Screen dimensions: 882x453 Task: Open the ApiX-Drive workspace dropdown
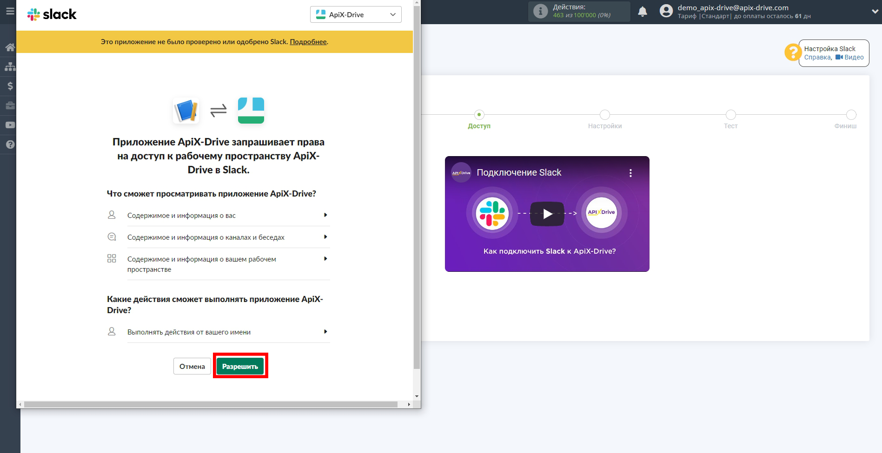point(356,14)
